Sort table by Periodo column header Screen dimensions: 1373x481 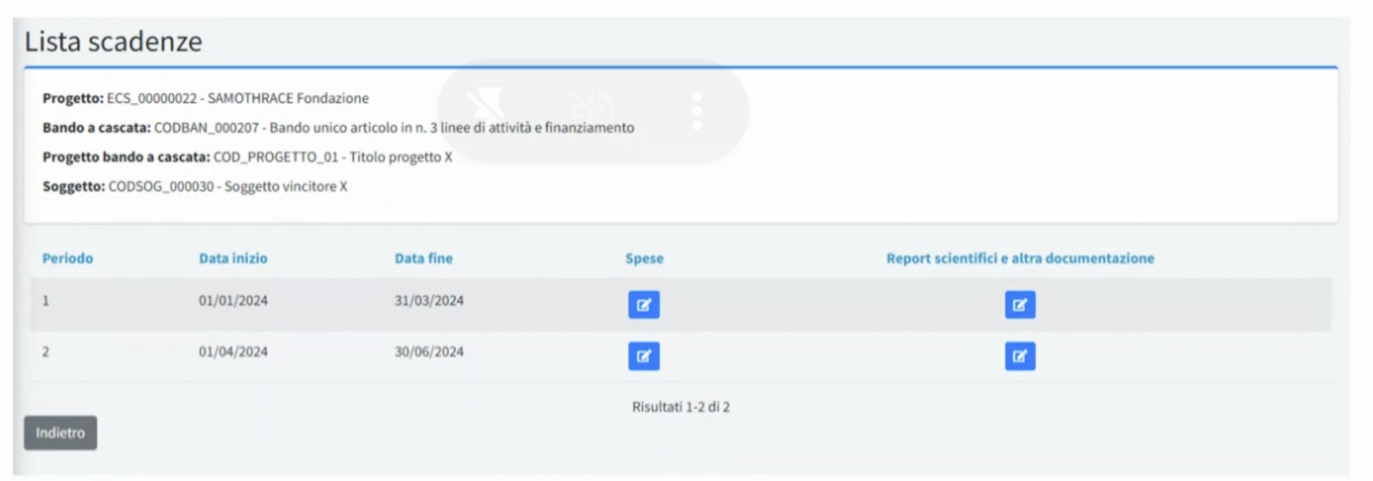[x=68, y=258]
